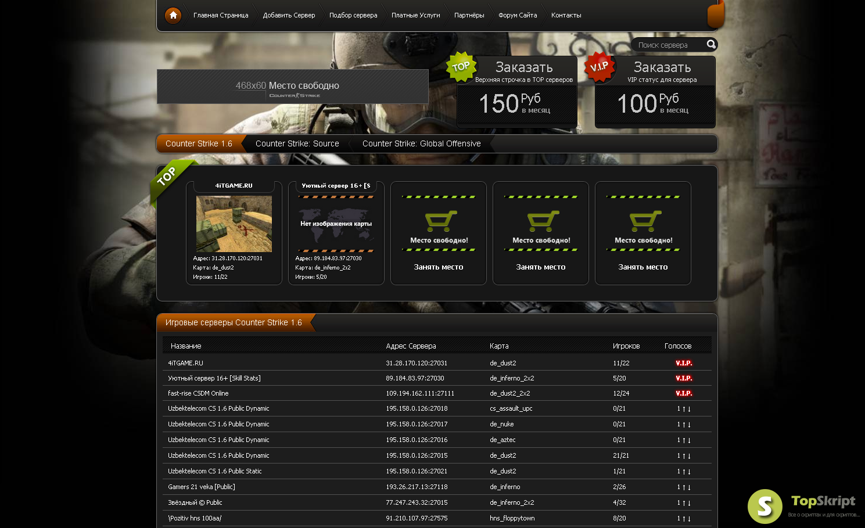This screenshot has width=865, height=528.
Task: Open Главная Страница menu item
Action: point(221,15)
